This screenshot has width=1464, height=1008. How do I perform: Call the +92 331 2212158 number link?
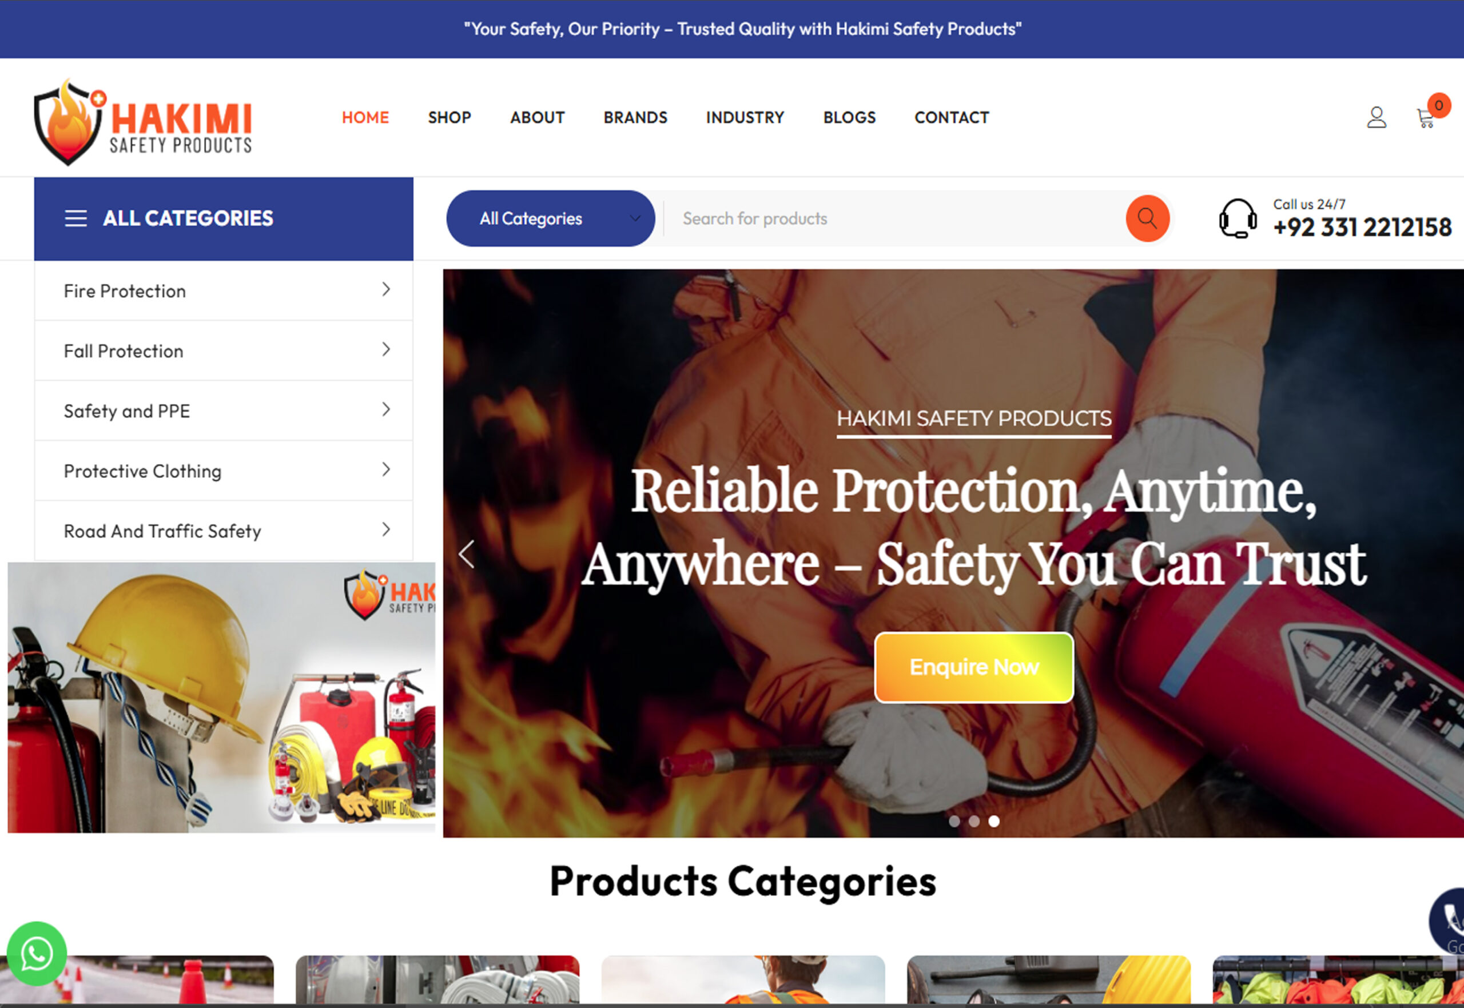pos(1362,228)
